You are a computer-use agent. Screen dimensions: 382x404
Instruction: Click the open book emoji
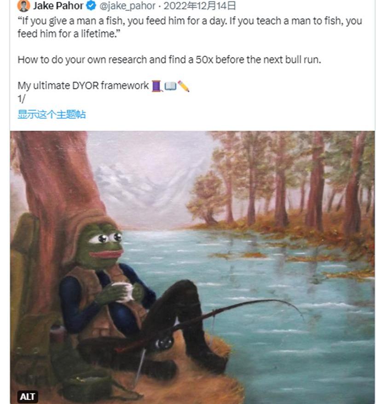tap(170, 86)
